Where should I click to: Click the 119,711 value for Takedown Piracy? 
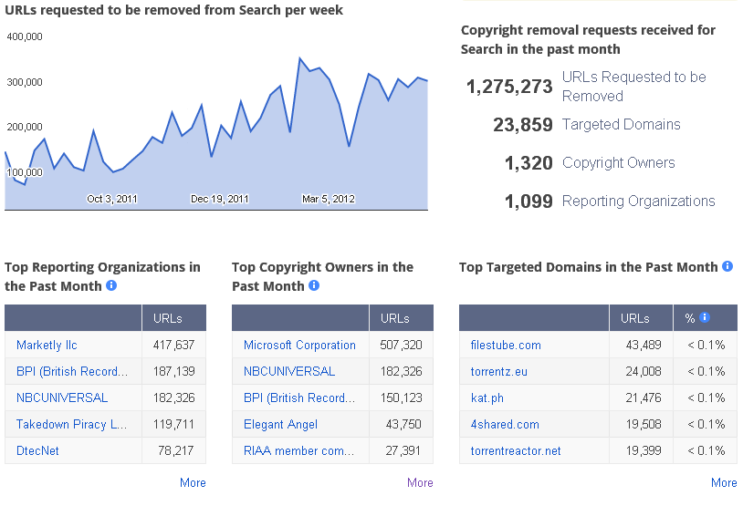[174, 425]
